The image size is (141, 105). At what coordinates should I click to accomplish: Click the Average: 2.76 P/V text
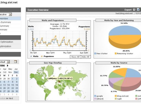[60, 24]
